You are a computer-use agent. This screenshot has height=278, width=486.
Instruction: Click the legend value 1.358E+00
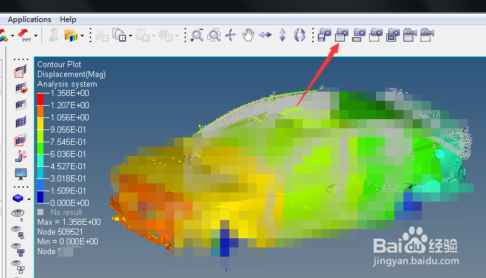click(x=70, y=93)
